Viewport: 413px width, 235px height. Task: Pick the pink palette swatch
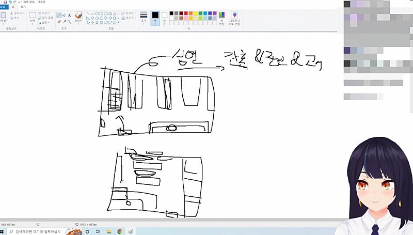click(x=186, y=18)
